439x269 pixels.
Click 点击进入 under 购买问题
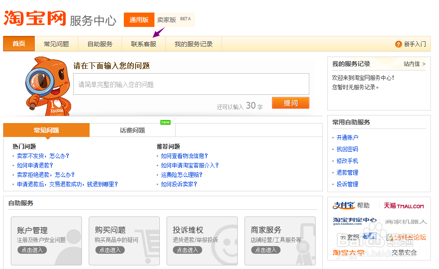click(x=110, y=250)
